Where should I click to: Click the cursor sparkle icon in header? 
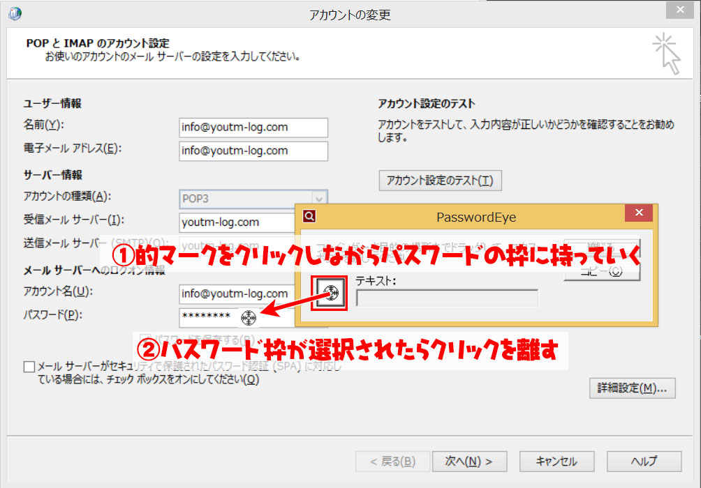coord(666,54)
